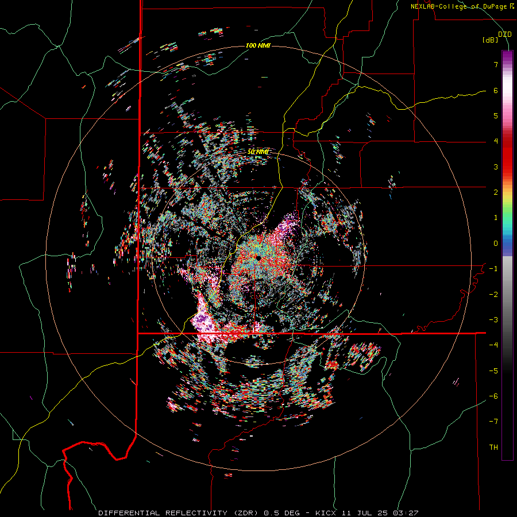
Task: Select the 50 NMI range ring label
Action: [258, 152]
